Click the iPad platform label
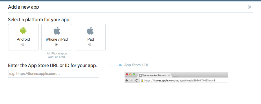Viewport: 261px width, 104px height. click(90, 39)
